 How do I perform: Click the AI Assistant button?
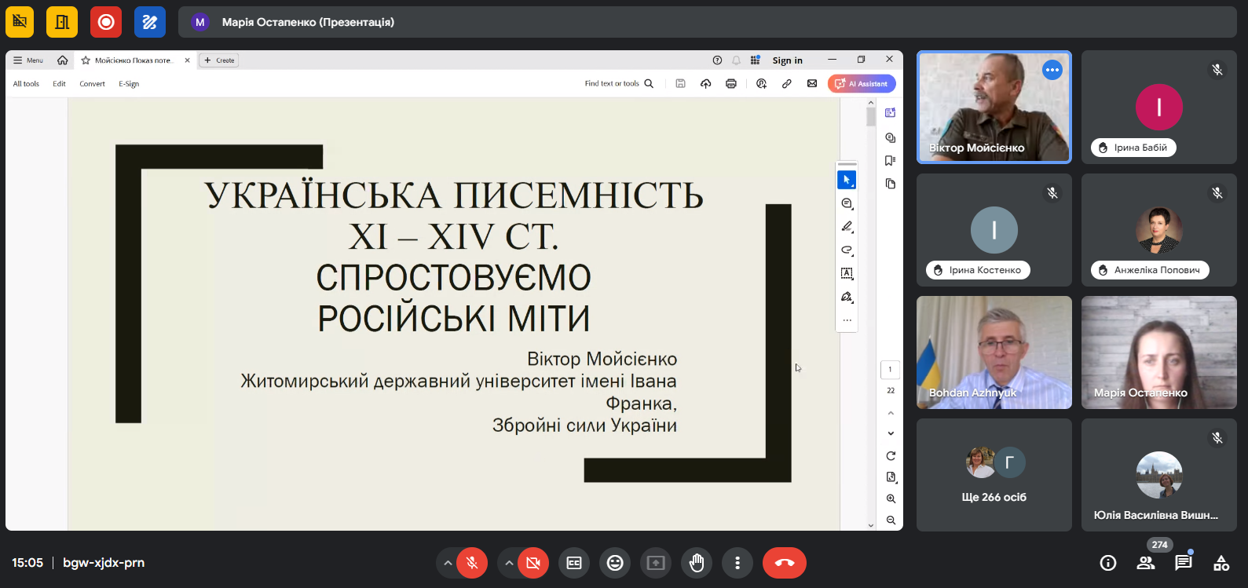(x=862, y=84)
